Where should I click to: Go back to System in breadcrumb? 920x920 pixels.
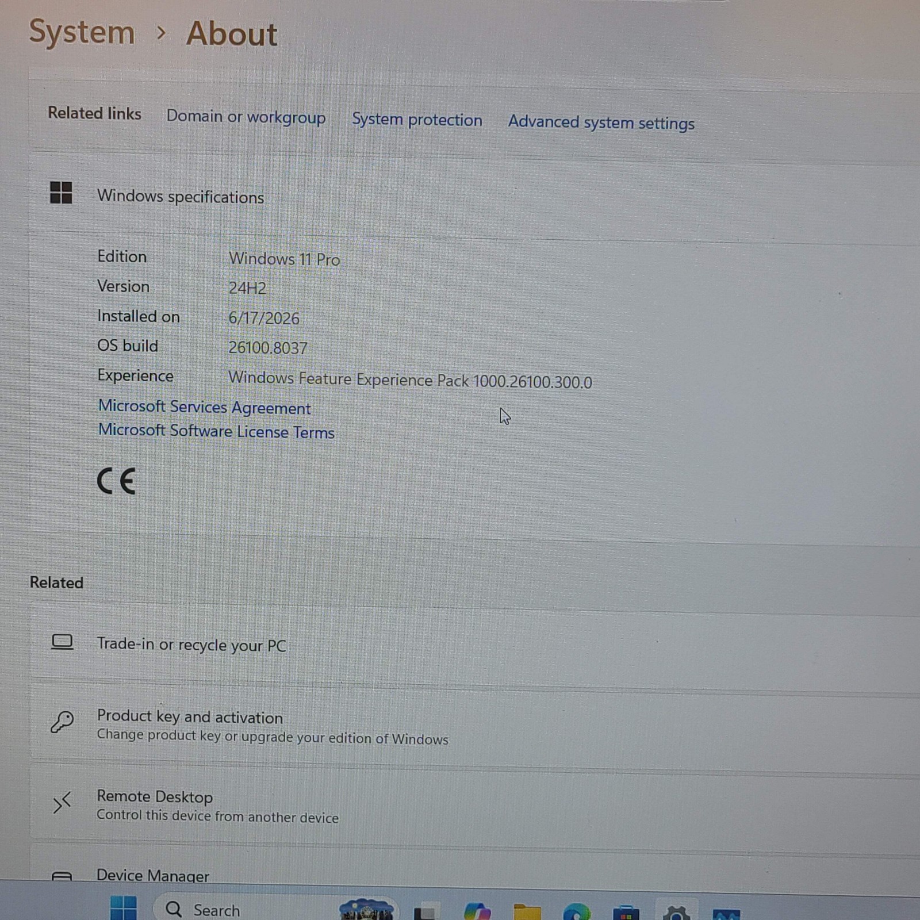(x=82, y=32)
